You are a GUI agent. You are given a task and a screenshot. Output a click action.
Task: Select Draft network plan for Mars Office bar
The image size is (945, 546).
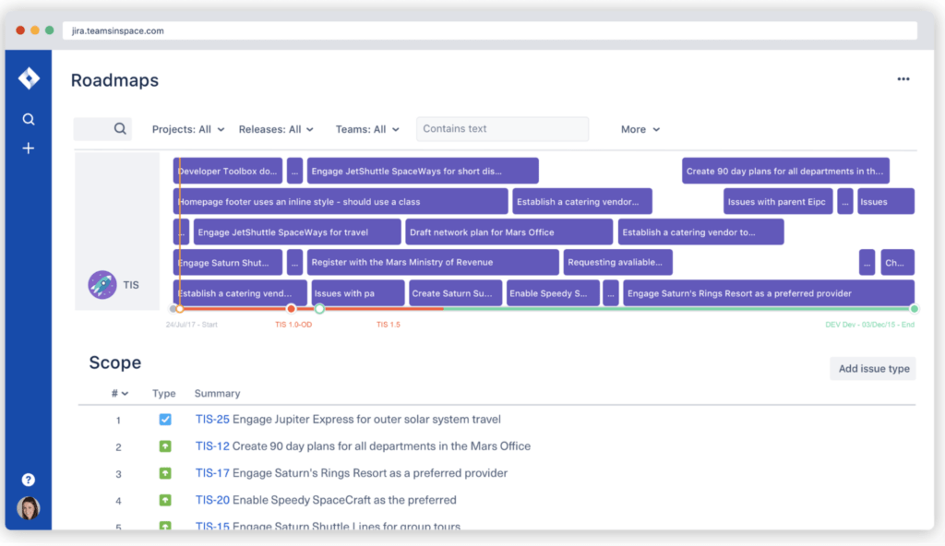click(509, 232)
